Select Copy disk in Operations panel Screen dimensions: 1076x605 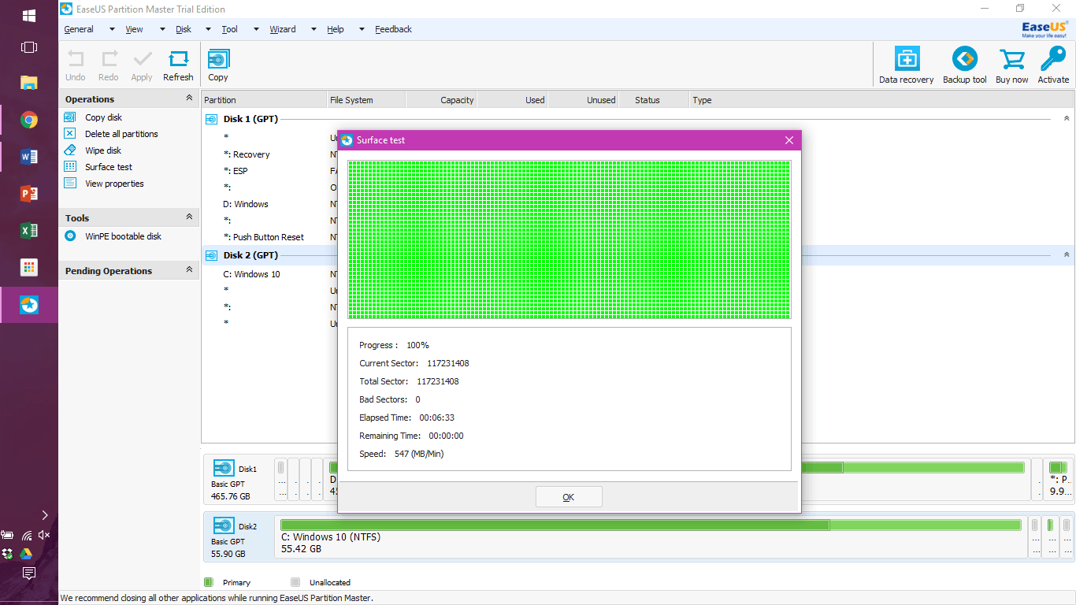tap(103, 117)
